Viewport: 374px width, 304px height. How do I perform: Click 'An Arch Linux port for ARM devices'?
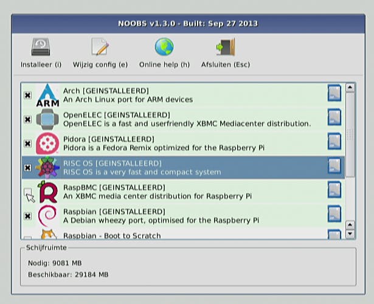click(x=128, y=100)
